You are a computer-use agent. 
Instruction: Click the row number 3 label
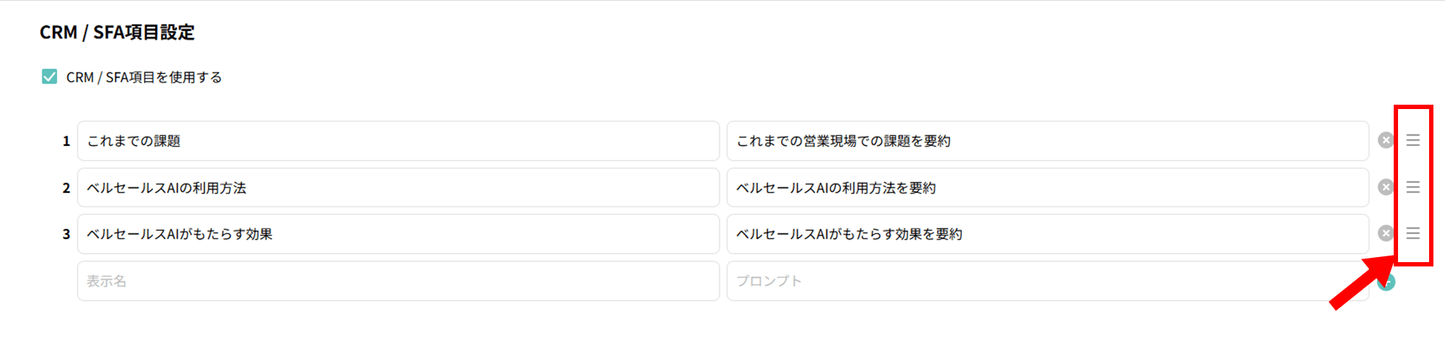pyautogui.click(x=66, y=234)
